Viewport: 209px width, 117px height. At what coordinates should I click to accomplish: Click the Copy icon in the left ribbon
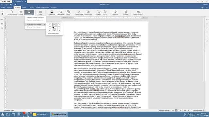point(2,11)
